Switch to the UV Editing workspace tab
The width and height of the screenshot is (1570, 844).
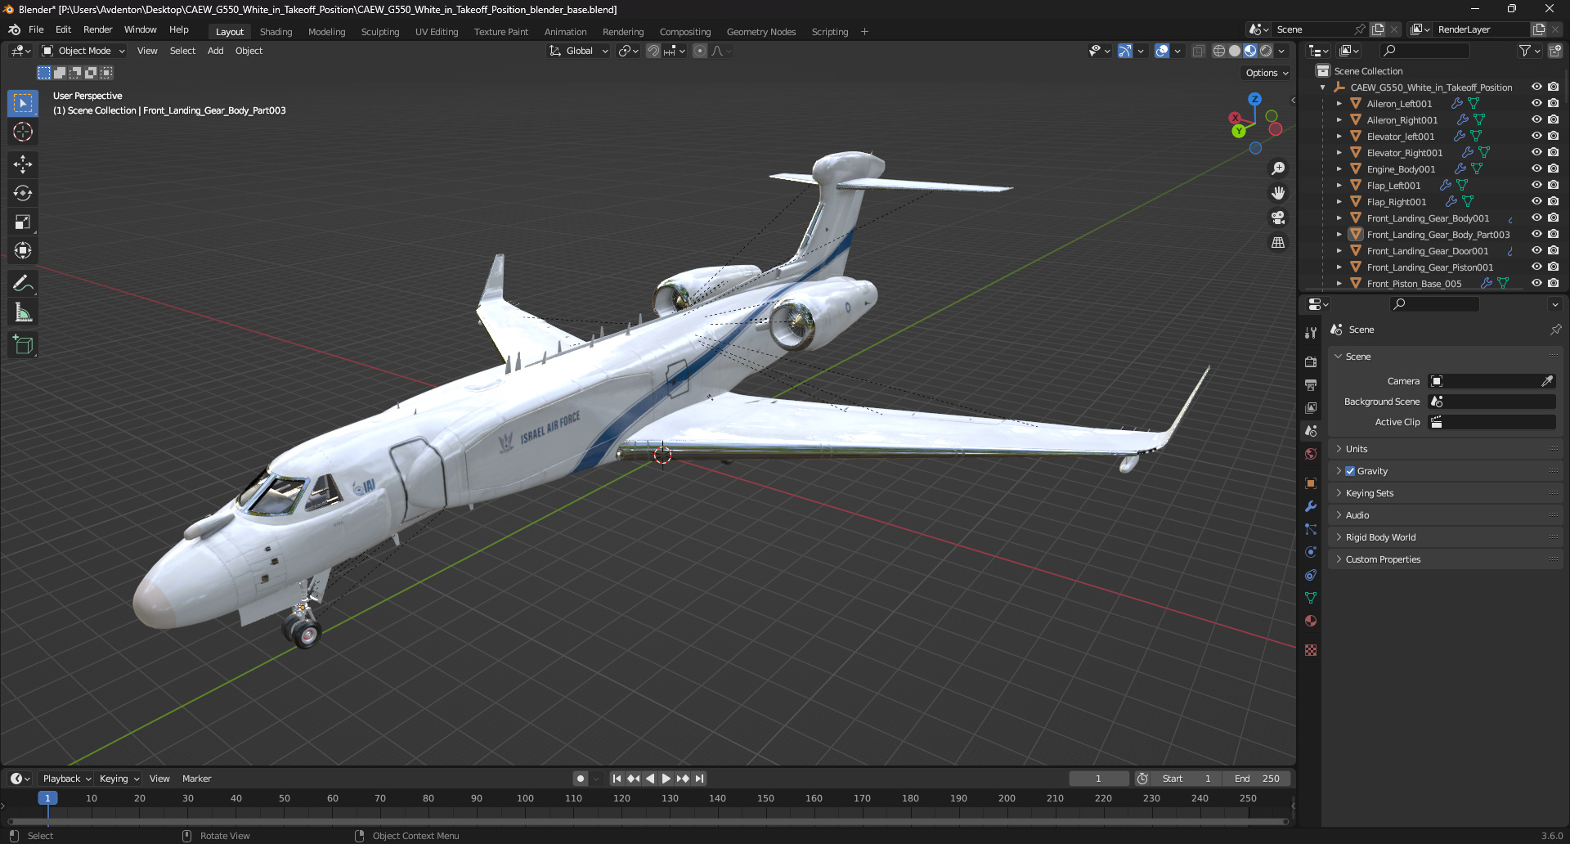[437, 32]
